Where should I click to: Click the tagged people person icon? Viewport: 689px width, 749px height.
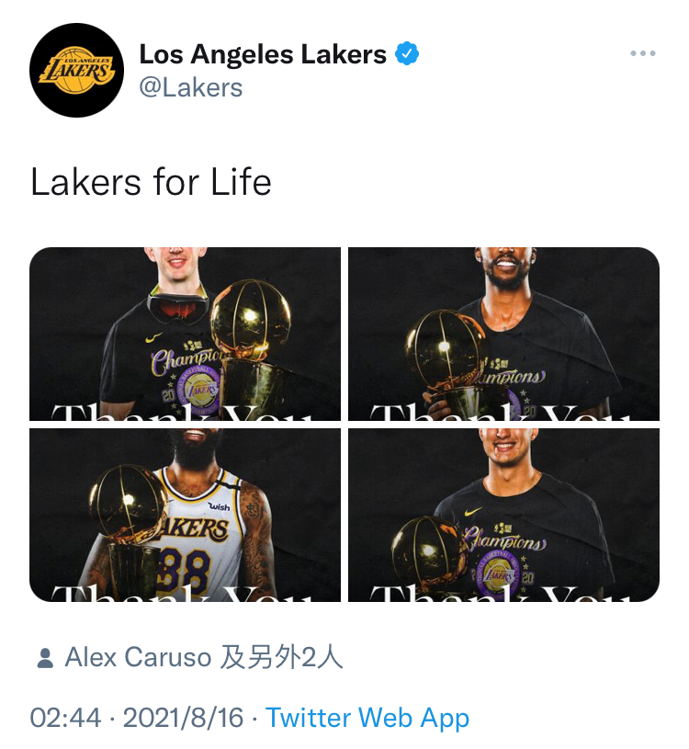(x=45, y=658)
